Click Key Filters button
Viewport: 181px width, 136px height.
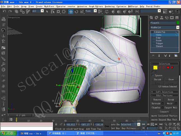(x=130, y=128)
